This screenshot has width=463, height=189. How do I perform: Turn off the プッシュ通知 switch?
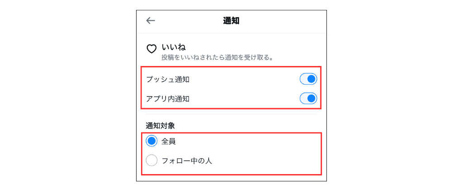coord(308,79)
